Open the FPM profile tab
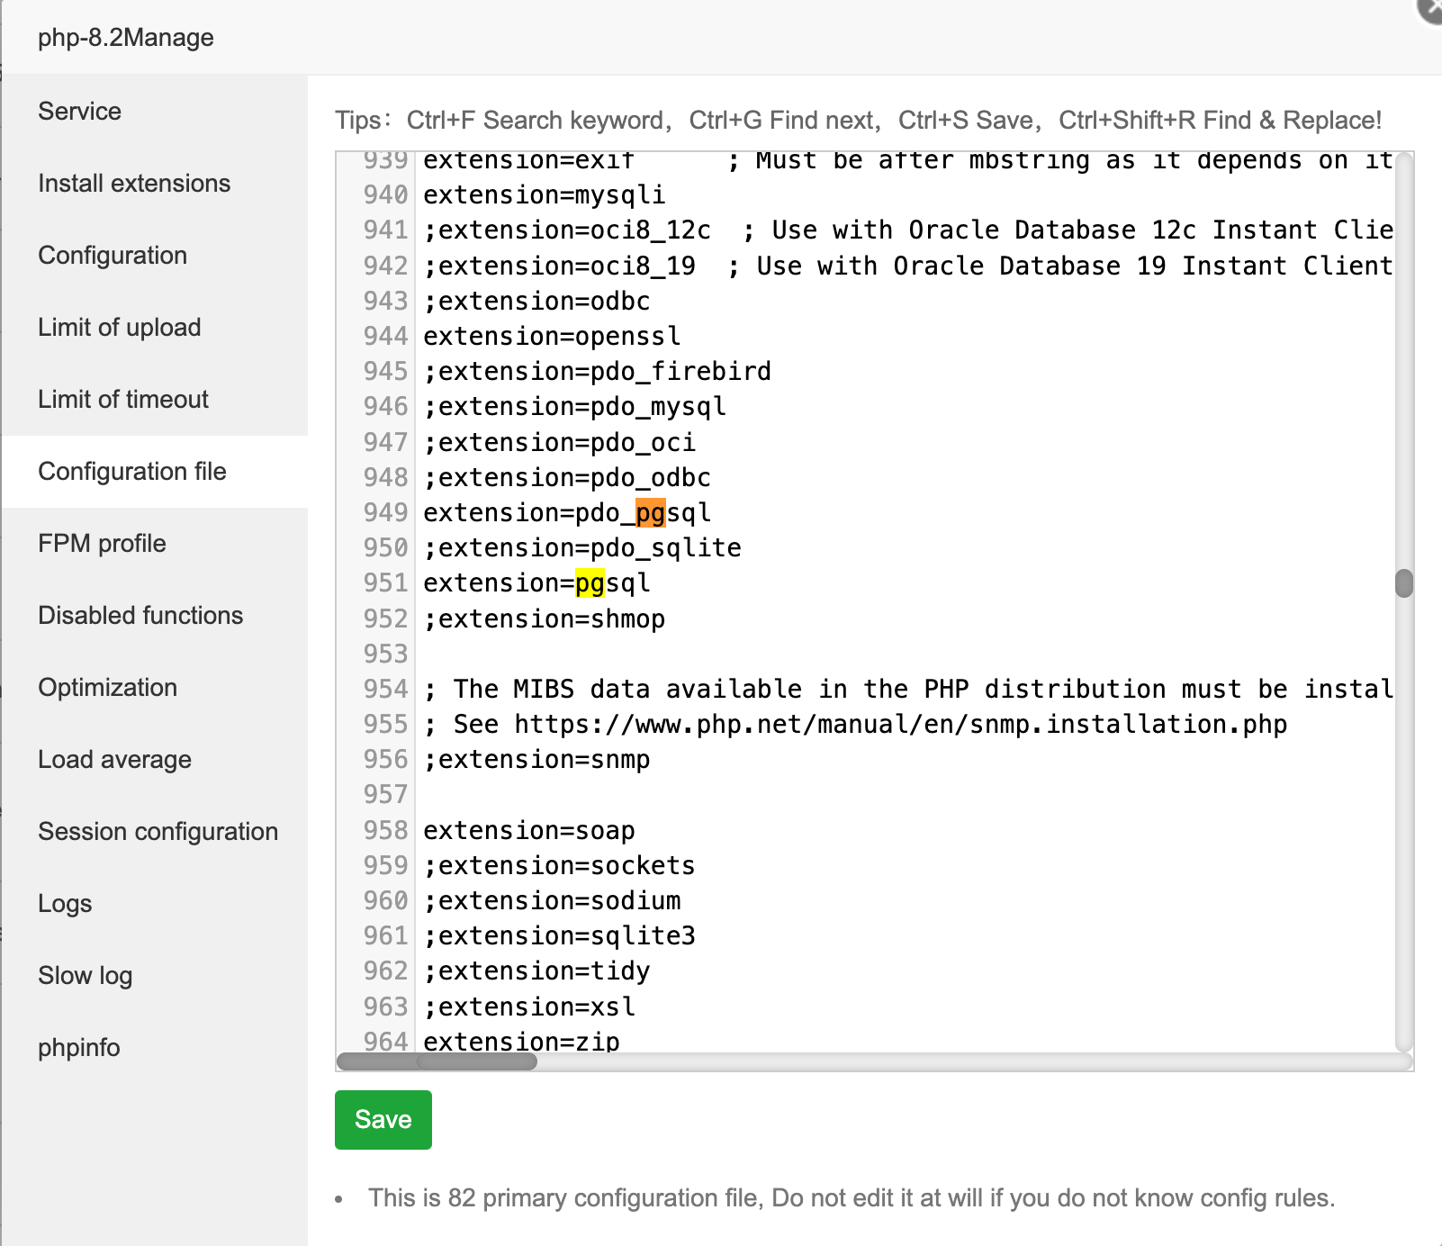This screenshot has width=1442, height=1246. 102,544
